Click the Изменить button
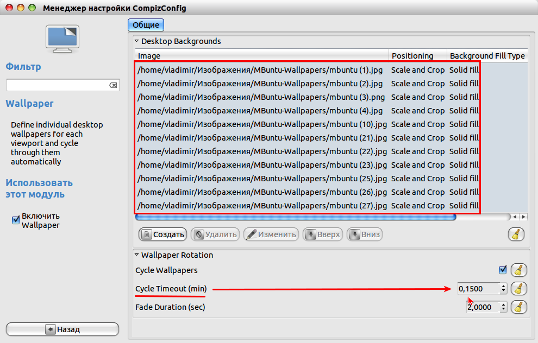 tap(271, 234)
